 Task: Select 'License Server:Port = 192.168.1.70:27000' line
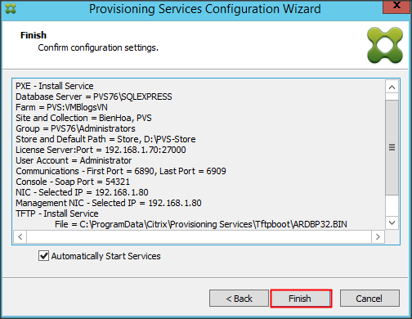pos(101,150)
